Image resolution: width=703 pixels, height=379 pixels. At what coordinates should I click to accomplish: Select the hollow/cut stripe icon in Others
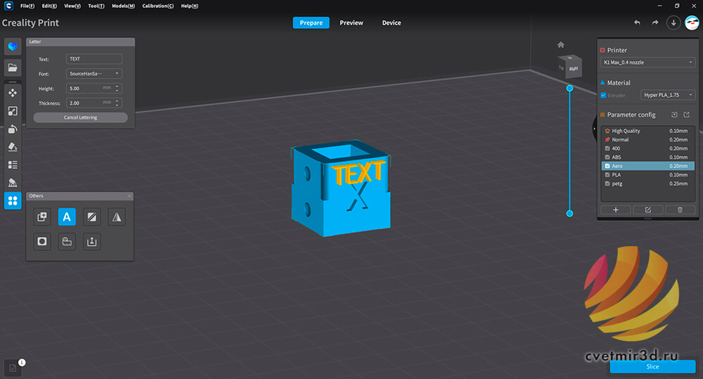click(92, 217)
